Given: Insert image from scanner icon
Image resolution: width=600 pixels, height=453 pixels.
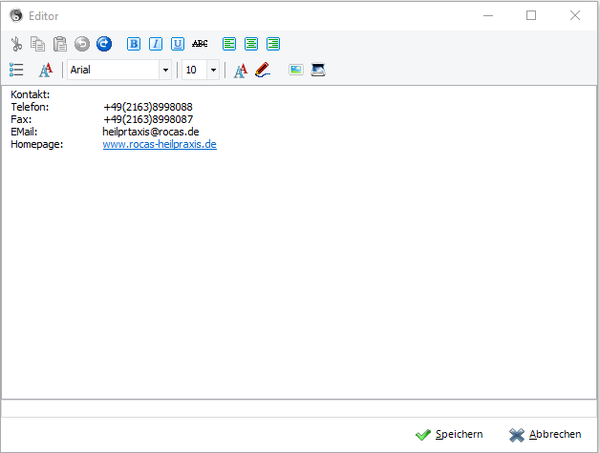Looking at the screenshot, I should (x=318, y=70).
